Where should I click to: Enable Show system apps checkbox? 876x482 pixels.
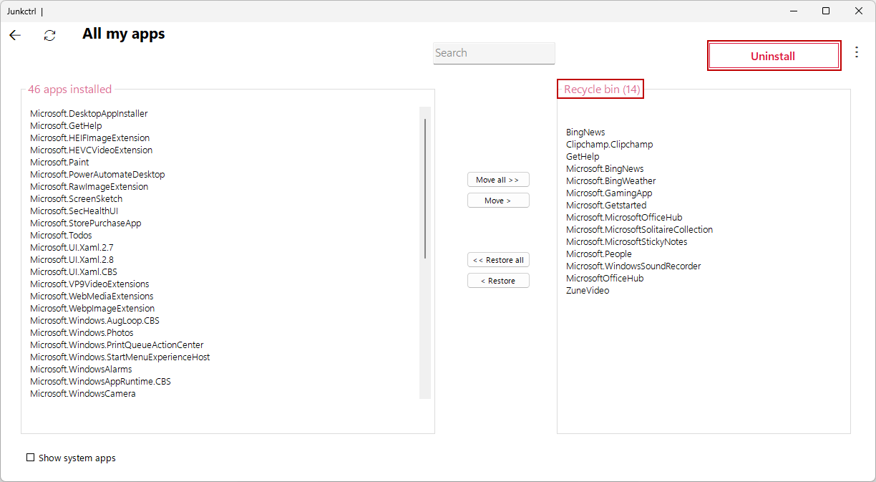[x=30, y=458]
